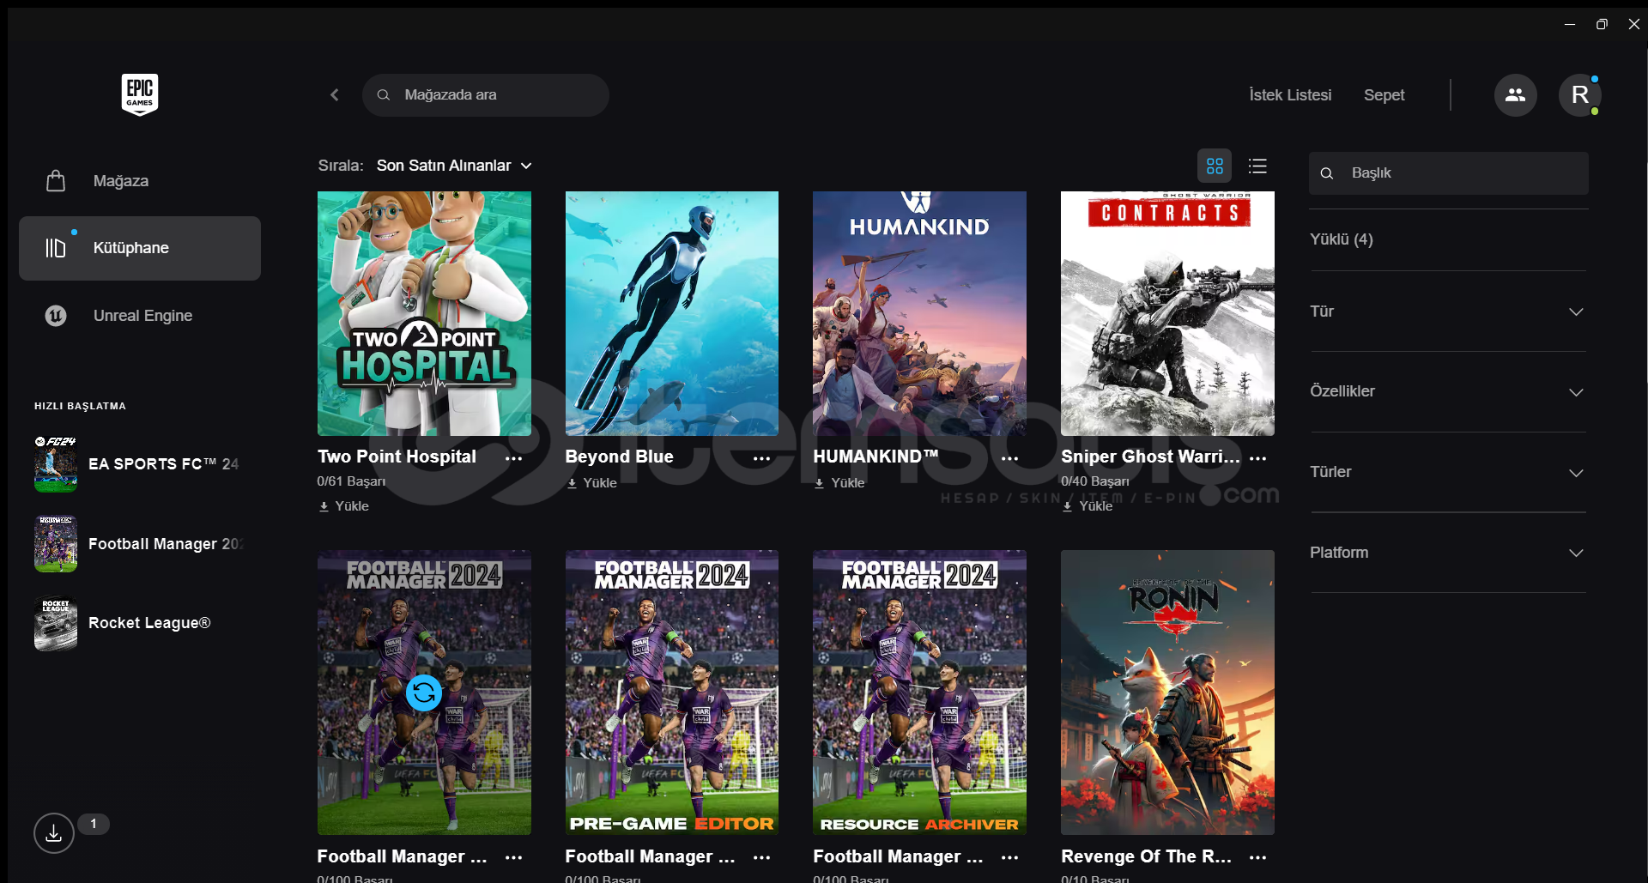Click the Kütüphane library icon
Screen dimensions: 1648x883
coord(56,248)
